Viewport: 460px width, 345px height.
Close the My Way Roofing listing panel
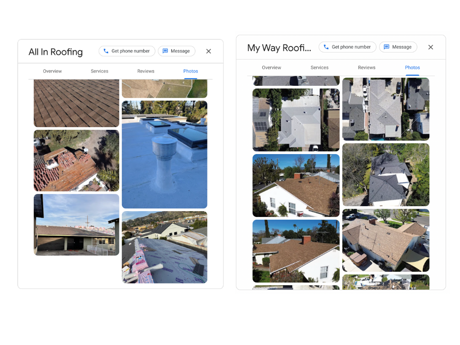click(431, 47)
